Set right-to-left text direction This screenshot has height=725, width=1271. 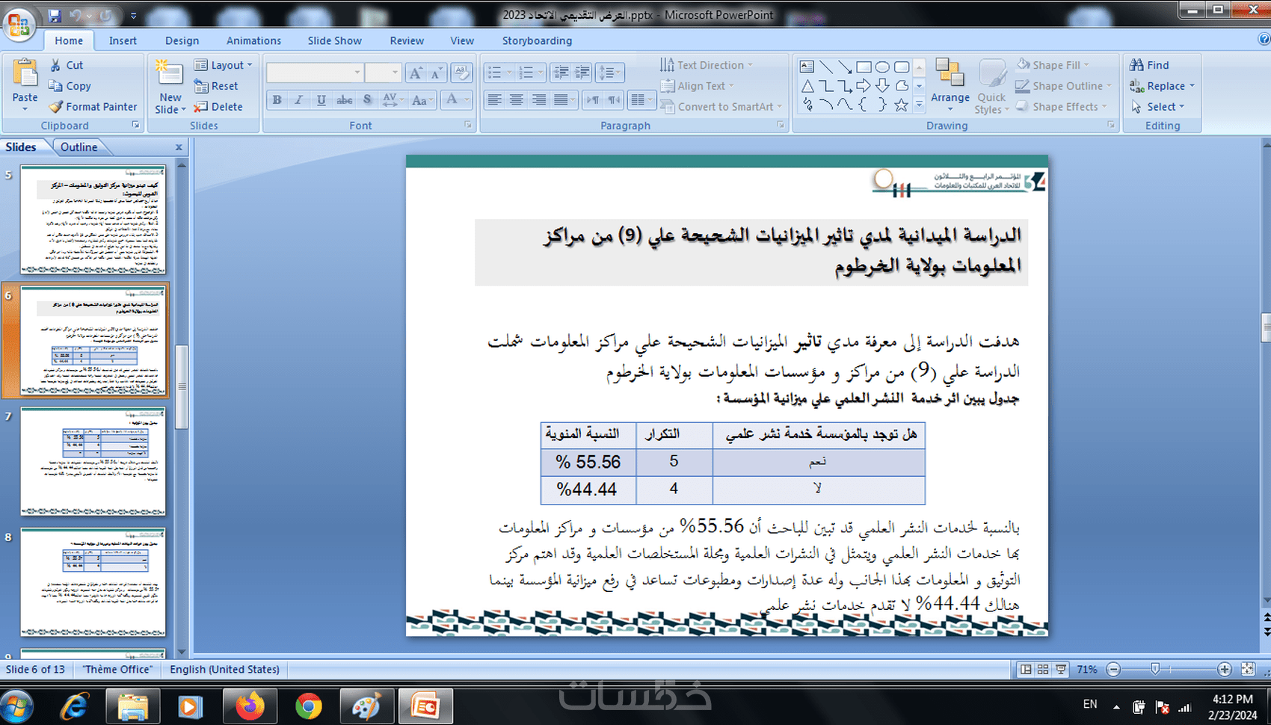614,99
